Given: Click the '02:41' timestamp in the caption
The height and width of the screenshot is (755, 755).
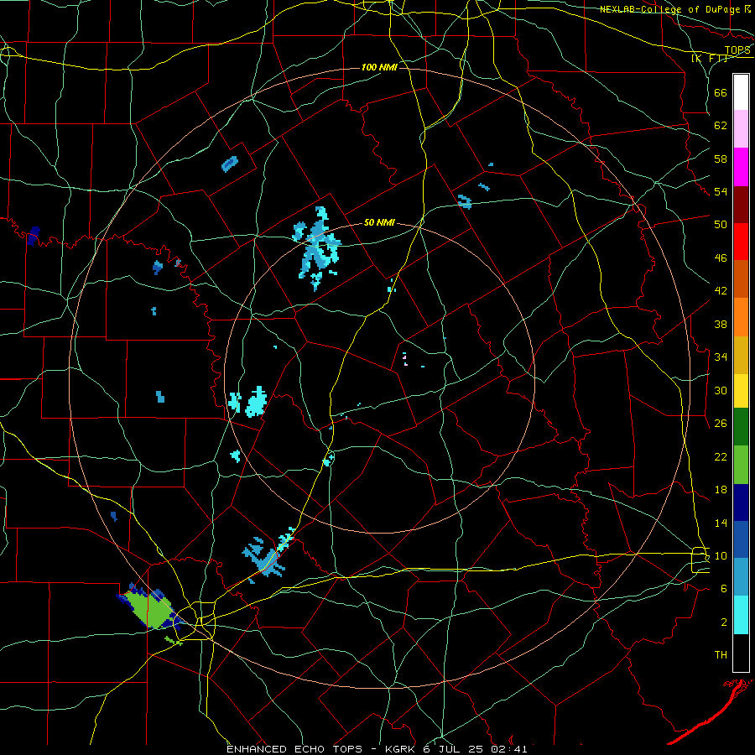Looking at the screenshot, I should (509, 749).
